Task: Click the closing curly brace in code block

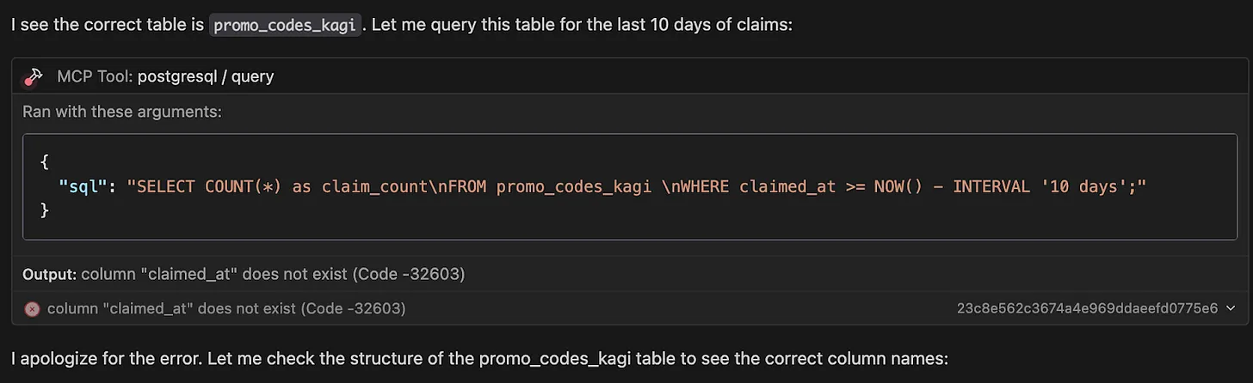Action: (x=45, y=210)
